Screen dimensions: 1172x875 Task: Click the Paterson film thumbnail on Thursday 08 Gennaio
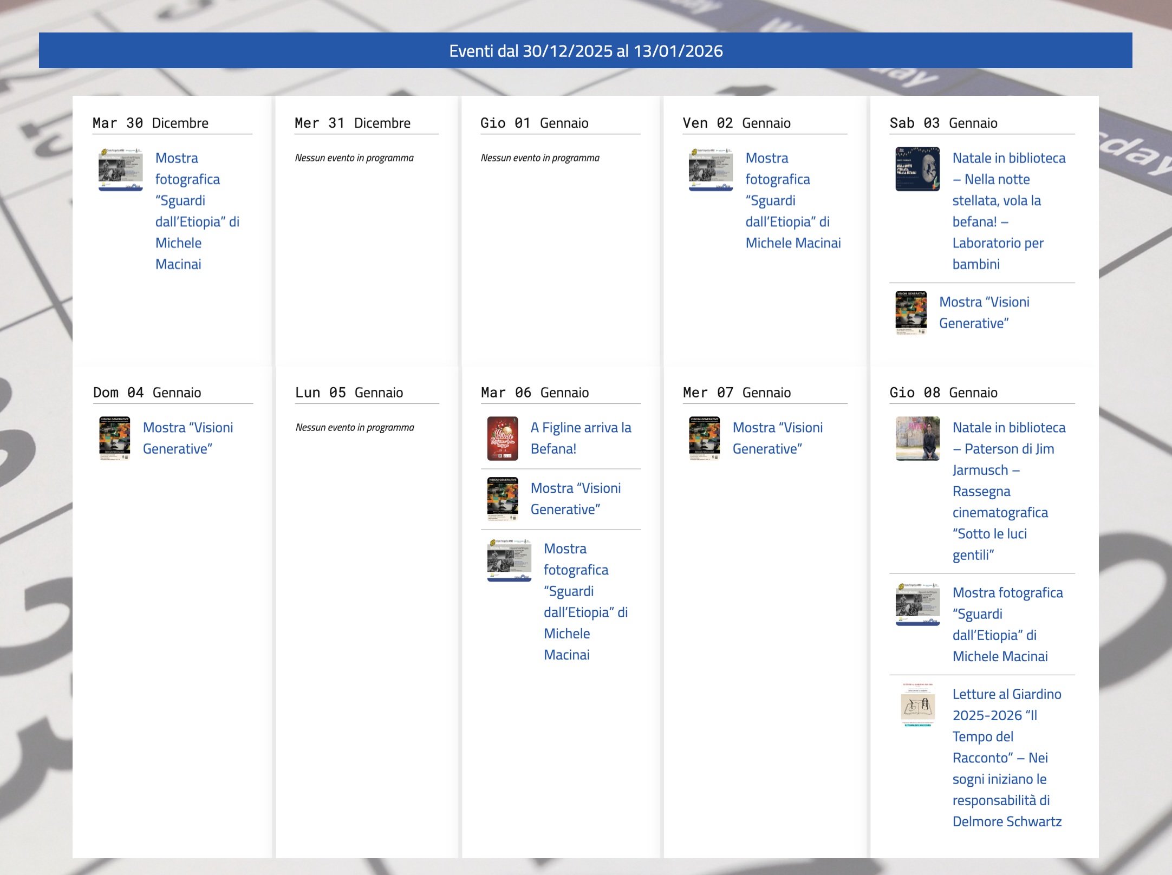coord(917,439)
